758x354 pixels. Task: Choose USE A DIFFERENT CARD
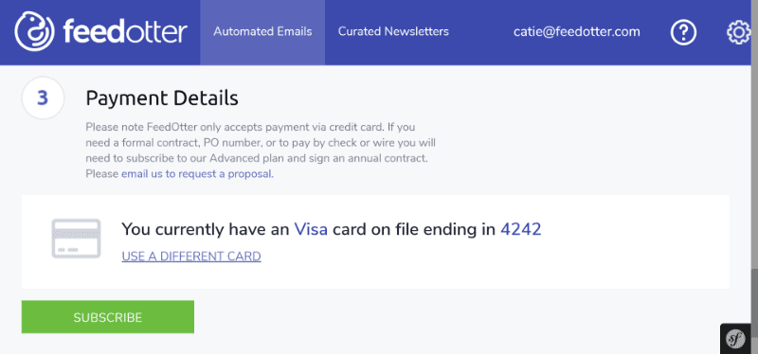point(191,256)
